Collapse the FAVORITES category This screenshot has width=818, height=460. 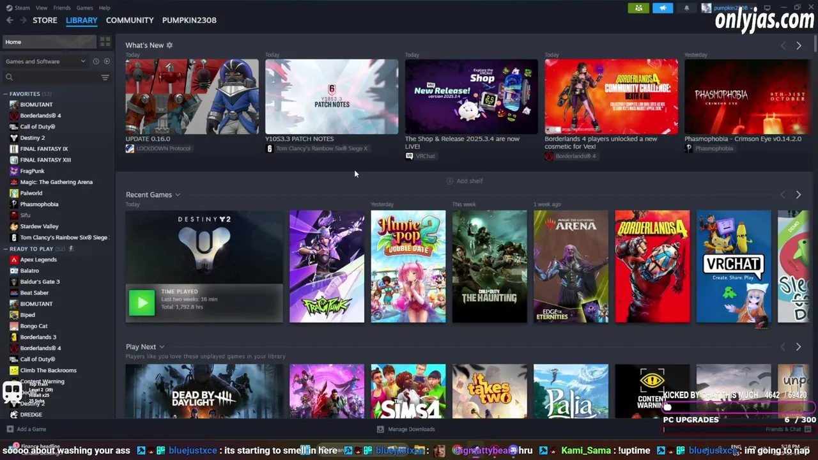(6, 94)
